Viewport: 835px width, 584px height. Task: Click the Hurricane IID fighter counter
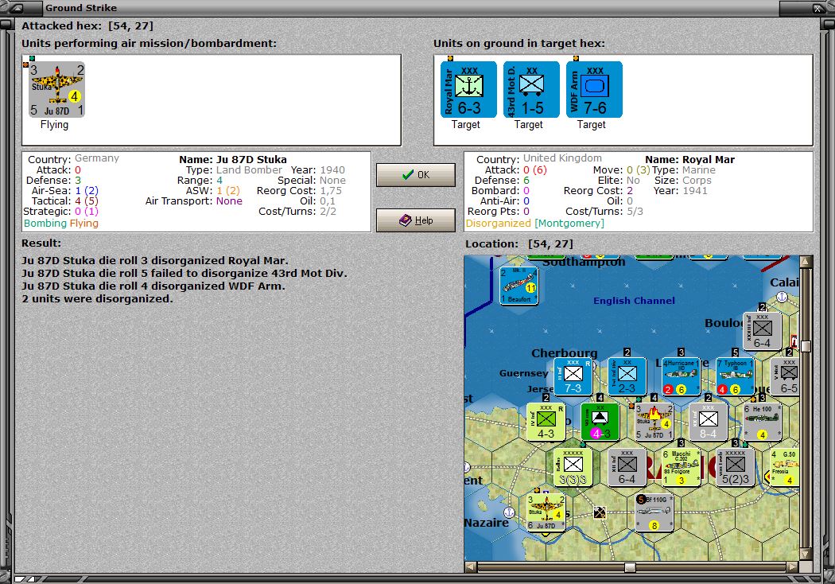pos(681,376)
